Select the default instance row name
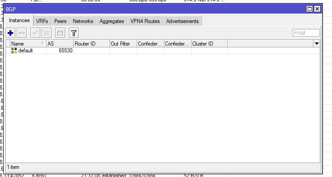This screenshot has height=177, width=332. point(25,51)
